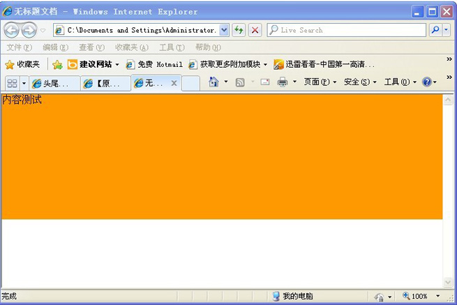Image resolution: width=457 pixels, height=305 pixels.
Task: Open the Help question mark icon
Action: [427, 82]
